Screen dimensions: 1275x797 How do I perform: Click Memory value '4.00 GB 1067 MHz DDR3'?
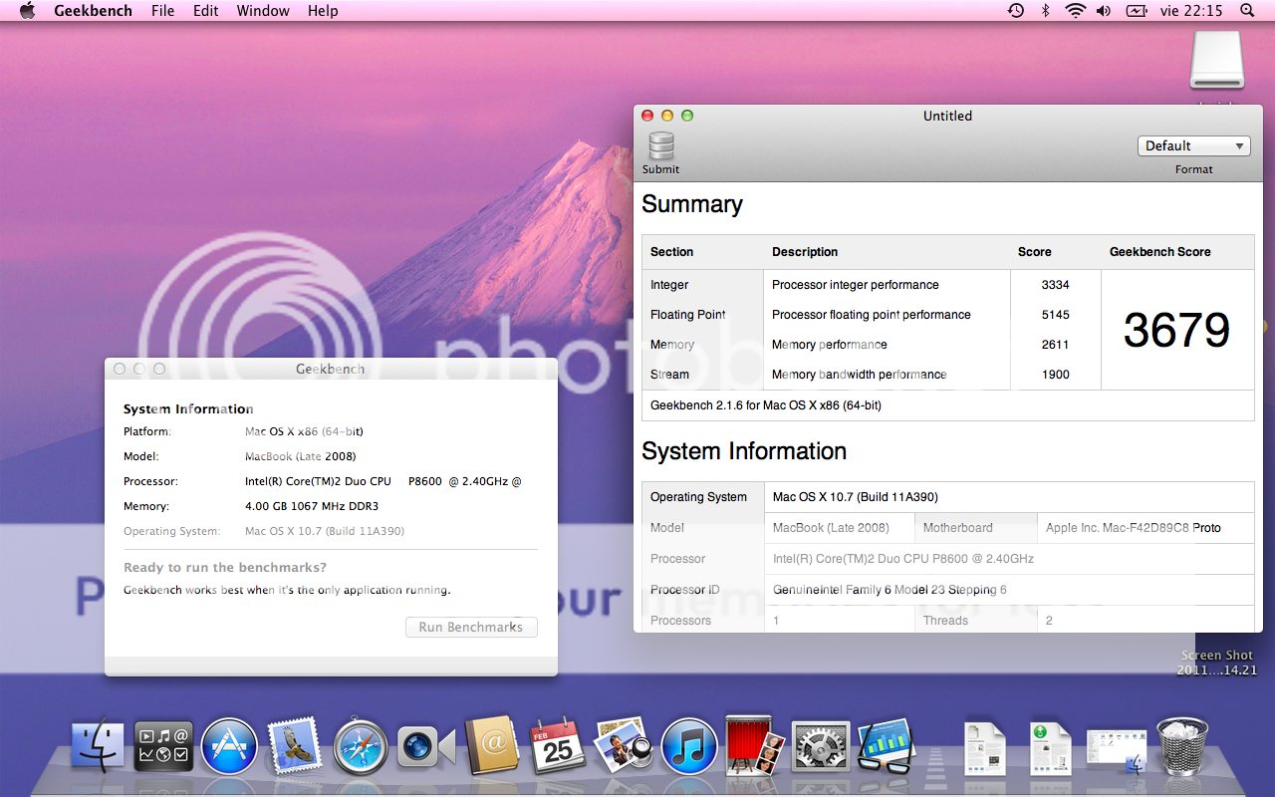coord(312,506)
